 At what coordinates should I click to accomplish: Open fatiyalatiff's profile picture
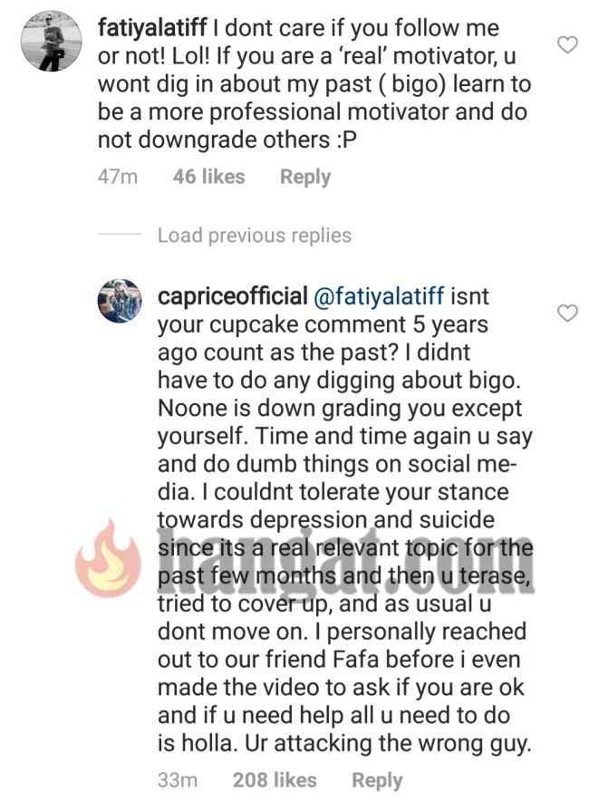(51, 41)
